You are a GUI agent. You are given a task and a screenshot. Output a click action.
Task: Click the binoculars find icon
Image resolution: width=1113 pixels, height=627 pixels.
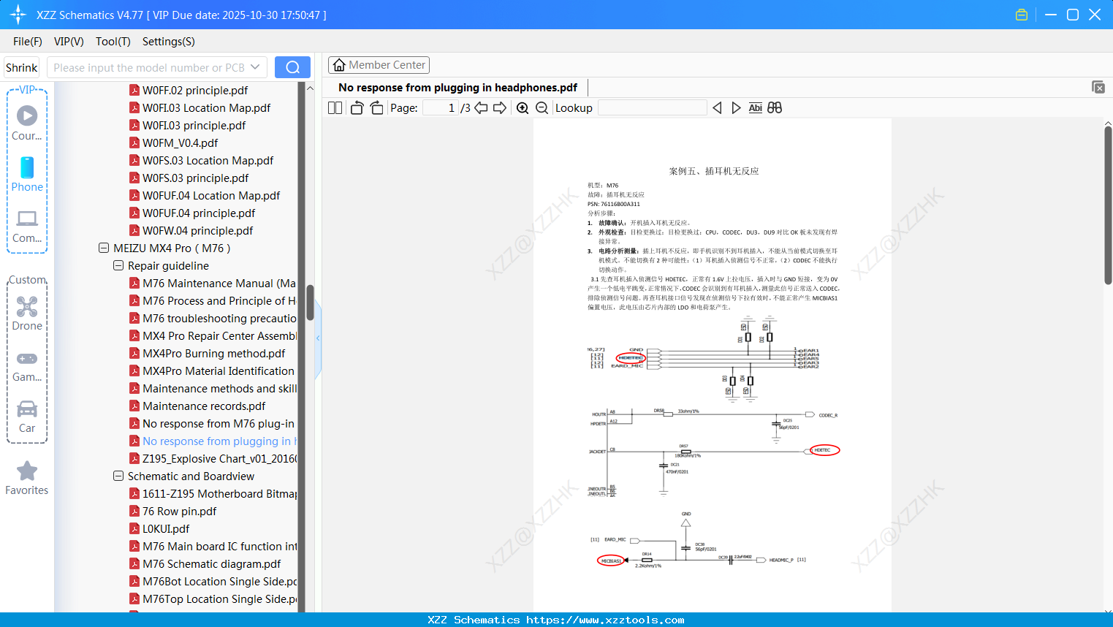pos(775,107)
